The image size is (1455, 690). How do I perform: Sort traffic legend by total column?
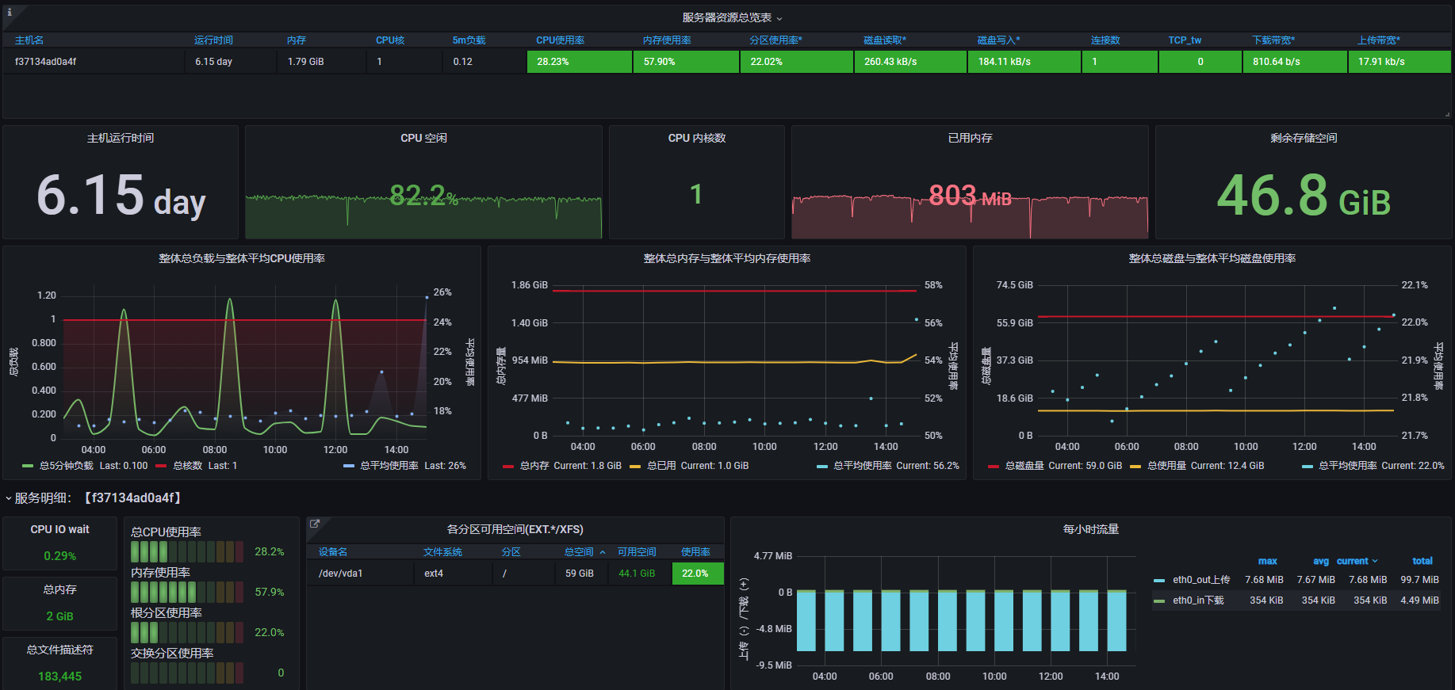click(1422, 561)
